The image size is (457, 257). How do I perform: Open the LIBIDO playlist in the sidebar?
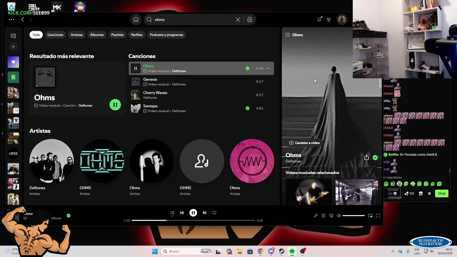tap(13, 153)
